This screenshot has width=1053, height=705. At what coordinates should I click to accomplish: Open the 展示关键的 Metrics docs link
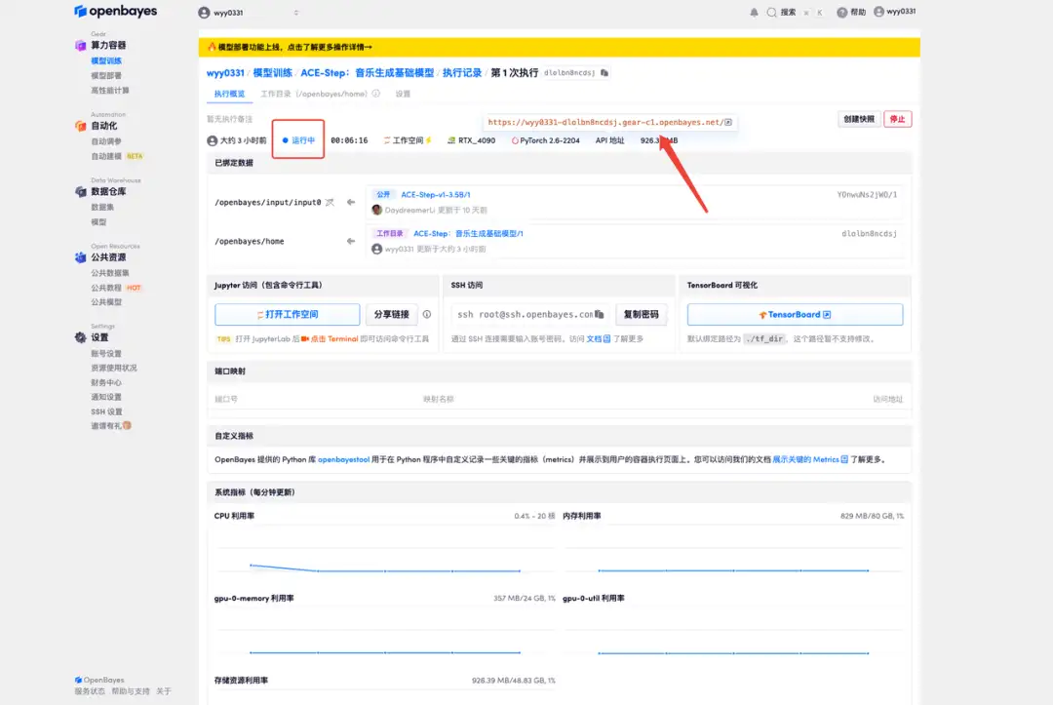pos(810,460)
